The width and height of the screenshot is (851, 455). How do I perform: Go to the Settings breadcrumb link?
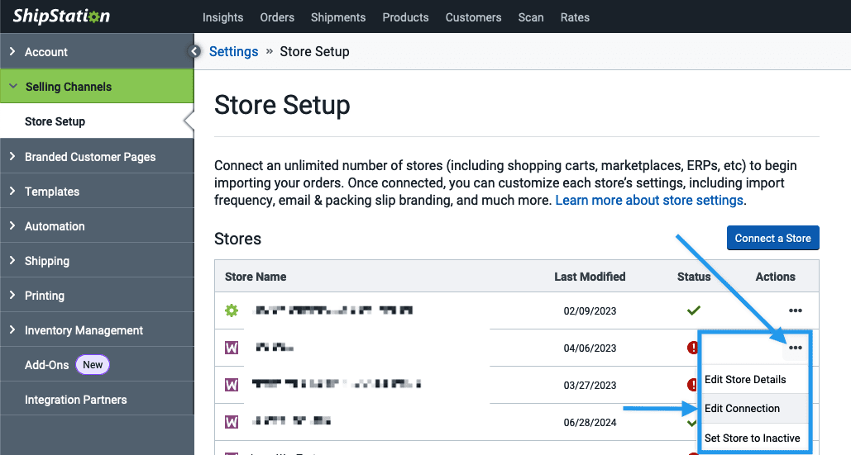(x=233, y=51)
